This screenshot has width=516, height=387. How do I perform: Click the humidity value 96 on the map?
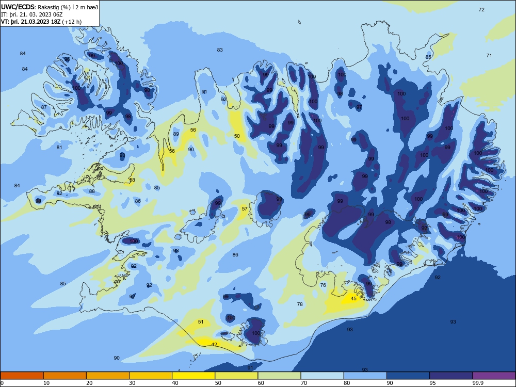(x=67, y=59)
